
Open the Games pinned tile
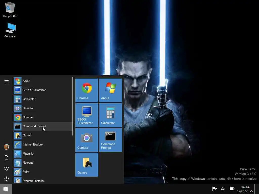click(x=87, y=165)
